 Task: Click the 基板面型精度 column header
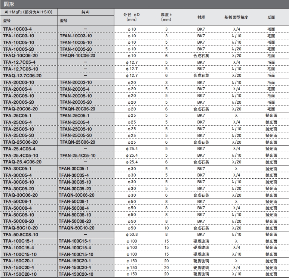236,18
